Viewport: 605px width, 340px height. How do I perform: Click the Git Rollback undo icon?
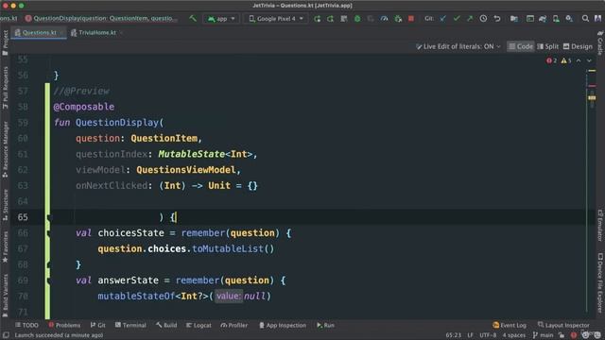pos(497,19)
